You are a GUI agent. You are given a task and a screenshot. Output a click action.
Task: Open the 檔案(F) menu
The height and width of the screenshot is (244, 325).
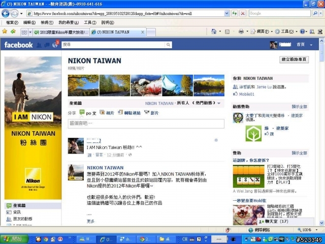click(x=12, y=22)
